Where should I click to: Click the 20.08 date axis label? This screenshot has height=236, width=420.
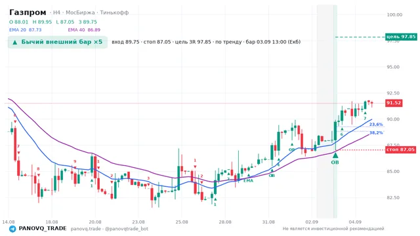point(95,222)
